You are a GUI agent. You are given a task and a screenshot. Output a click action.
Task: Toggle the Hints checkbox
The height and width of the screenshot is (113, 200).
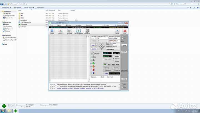(122, 87)
